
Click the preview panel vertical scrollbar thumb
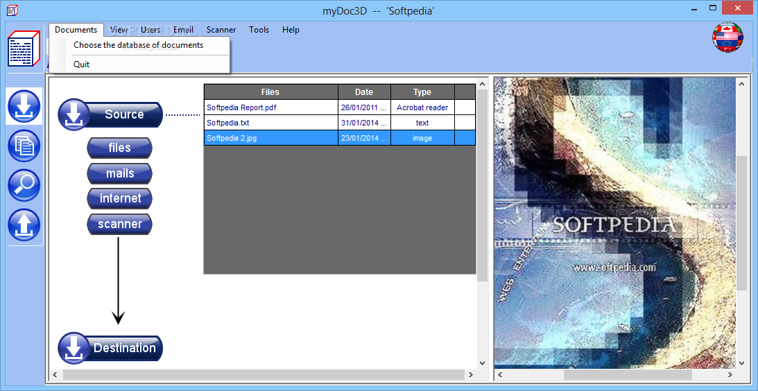(741, 223)
